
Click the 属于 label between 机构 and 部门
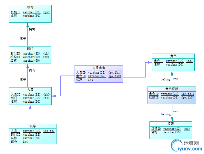23,39
